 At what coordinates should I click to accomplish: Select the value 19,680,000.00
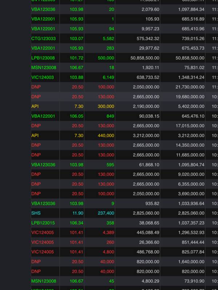point(190,97)
